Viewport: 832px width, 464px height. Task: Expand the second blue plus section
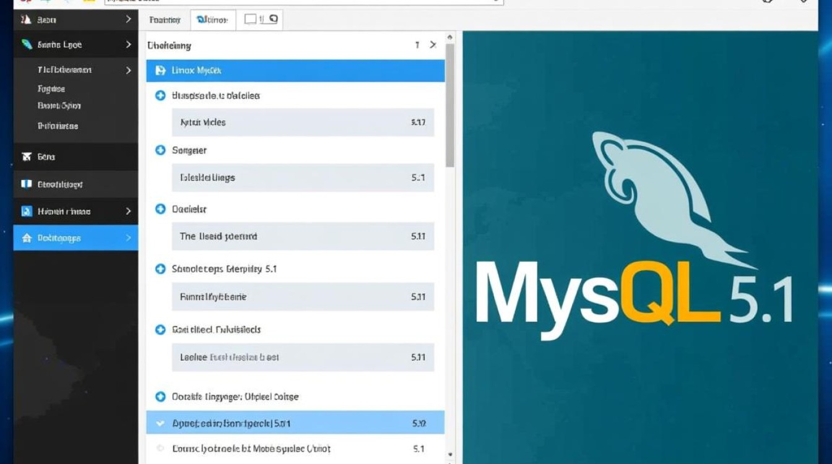click(161, 150)
